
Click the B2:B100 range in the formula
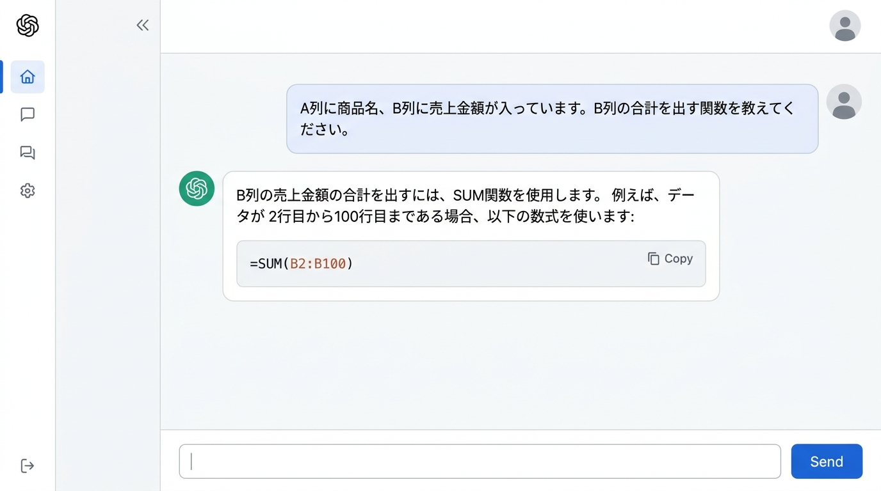click(x=318, y=263)
